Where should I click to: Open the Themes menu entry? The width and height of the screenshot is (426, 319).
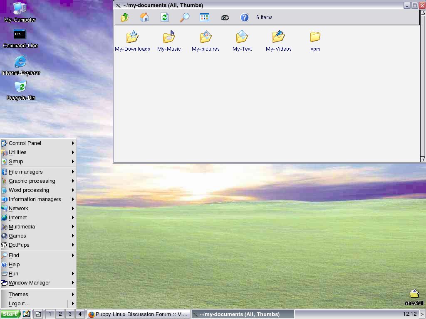click(x=38, y=294)
